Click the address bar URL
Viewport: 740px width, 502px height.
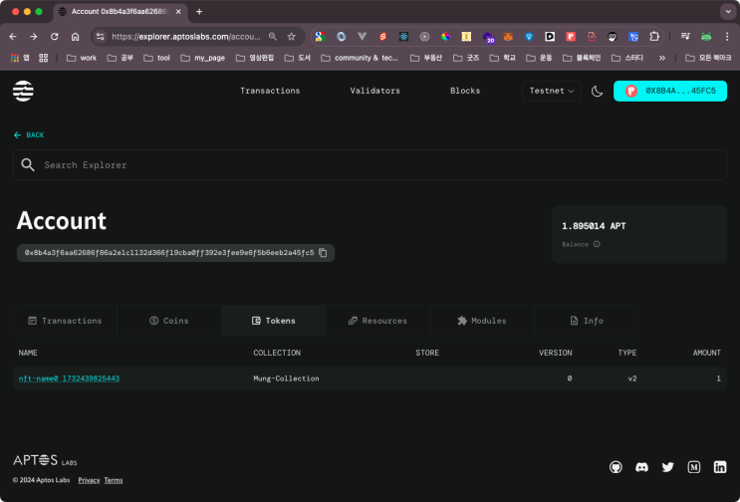tap(186, 36)
